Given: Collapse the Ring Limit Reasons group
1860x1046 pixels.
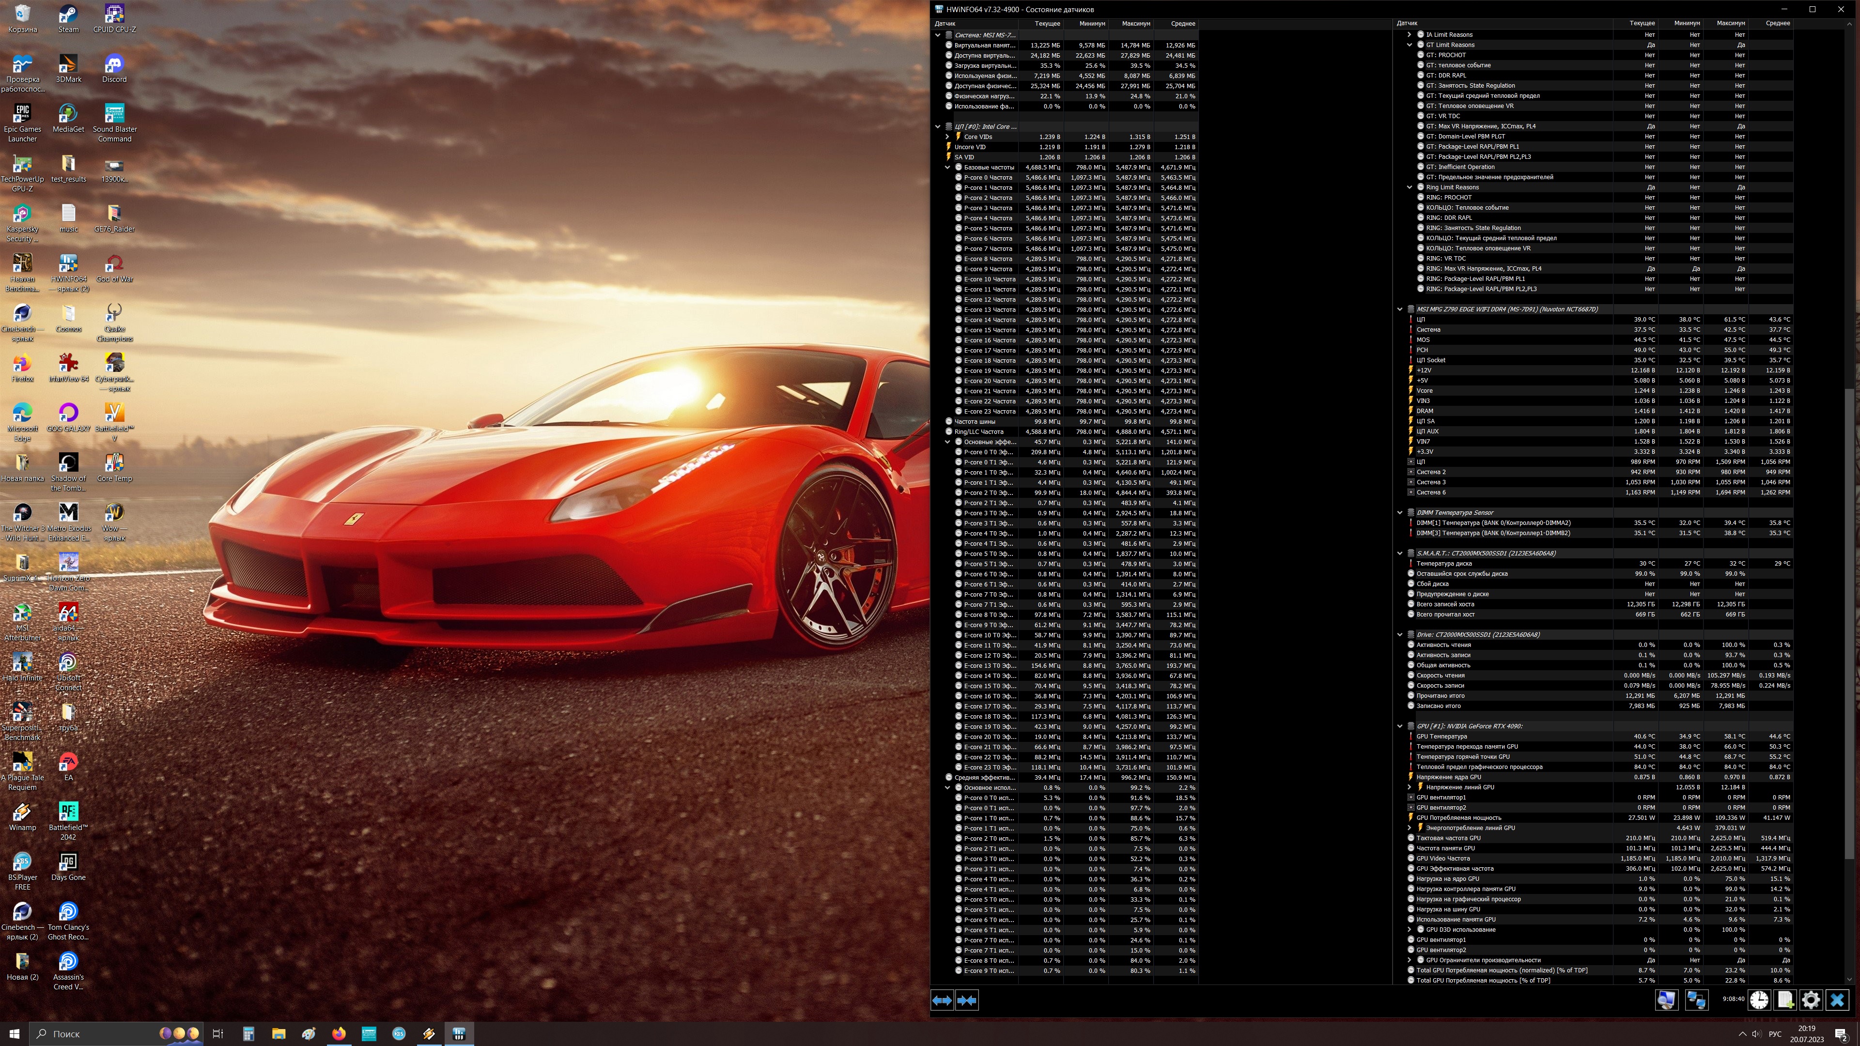Looking at the screenshot, I should 1410,187.
